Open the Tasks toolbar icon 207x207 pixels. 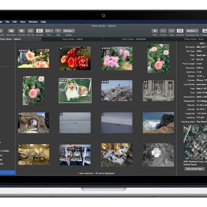[172, 31]
